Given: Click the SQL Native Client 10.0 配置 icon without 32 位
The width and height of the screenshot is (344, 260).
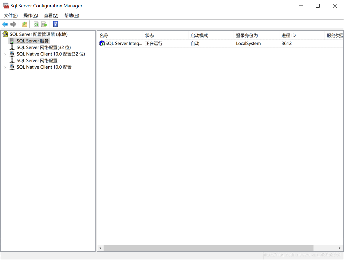Looking at the screenshot, I should (x=12, y=67).
